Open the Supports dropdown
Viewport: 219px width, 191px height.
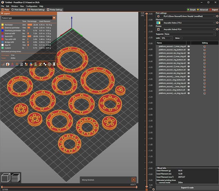coord(189,34)
